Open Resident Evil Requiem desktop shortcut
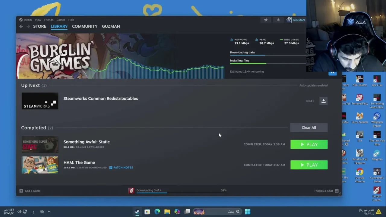This screenshot has height=217, width=386. click(x=359, y=157)
